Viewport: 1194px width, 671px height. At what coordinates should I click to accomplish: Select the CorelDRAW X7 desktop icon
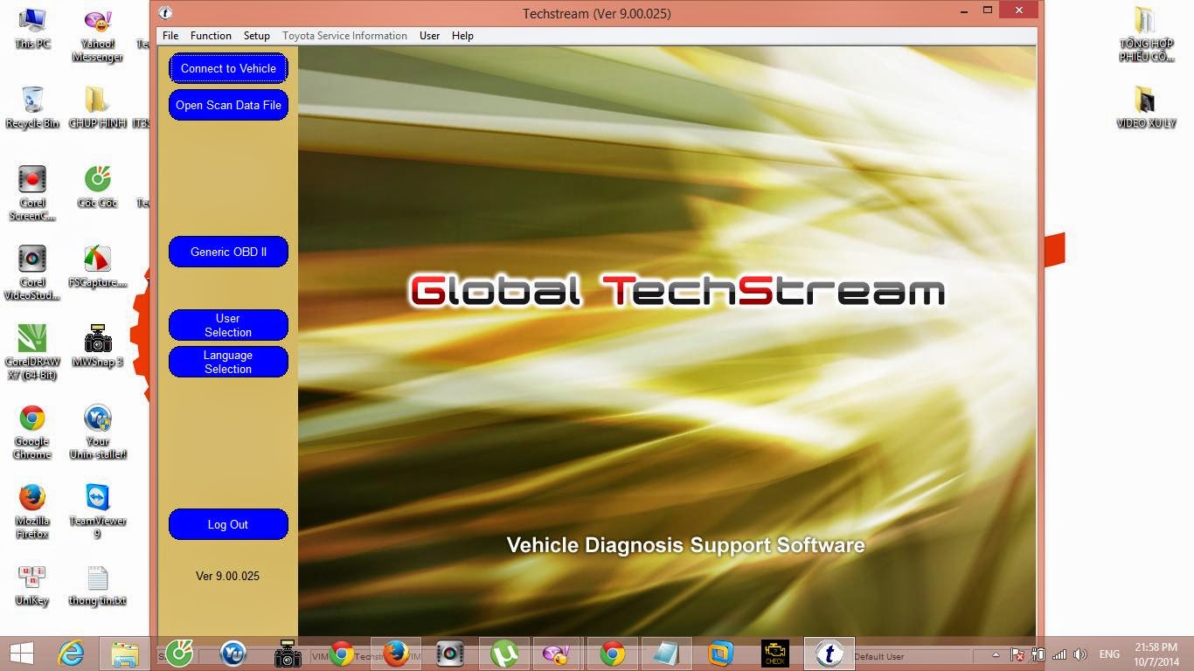[x=32, y=352]
